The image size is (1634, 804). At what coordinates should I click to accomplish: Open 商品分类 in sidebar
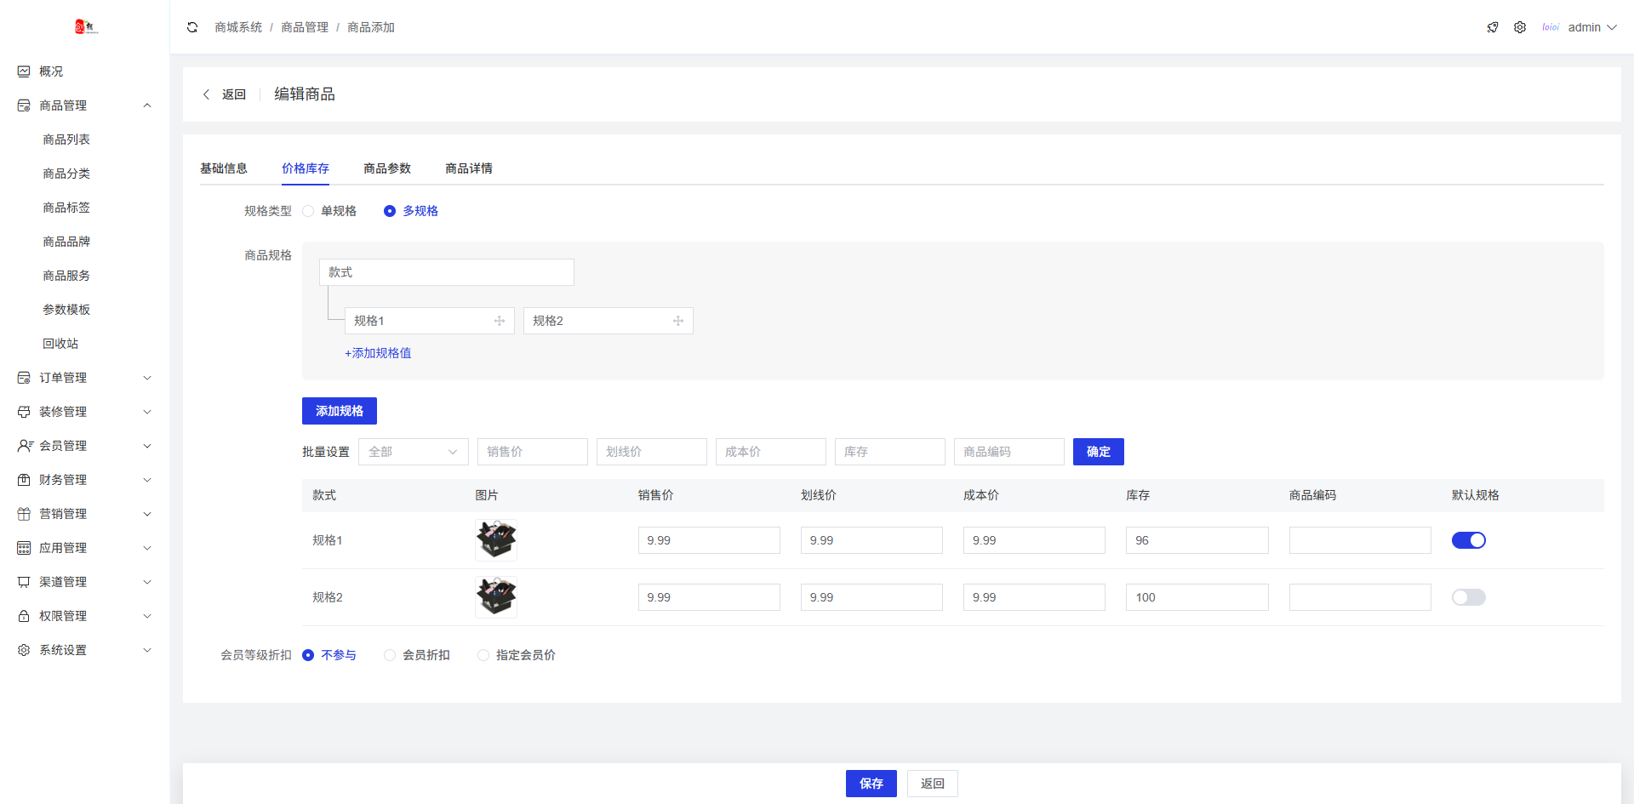(x=66, y=174)
